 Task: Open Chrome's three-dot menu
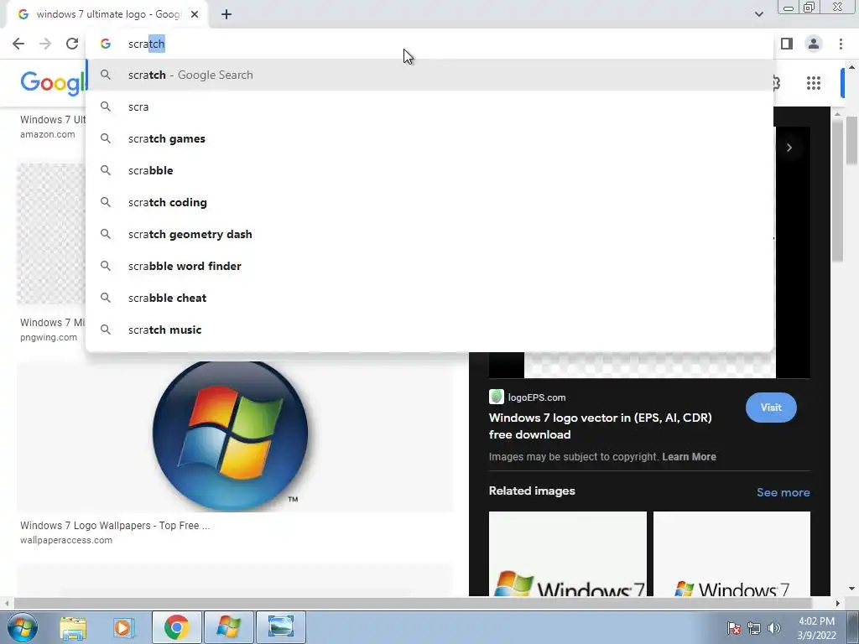coord(841,44)
